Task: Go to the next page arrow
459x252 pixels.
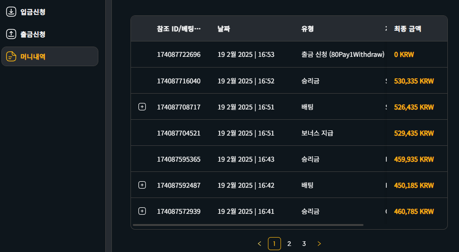Action: (x=319, y=244)
